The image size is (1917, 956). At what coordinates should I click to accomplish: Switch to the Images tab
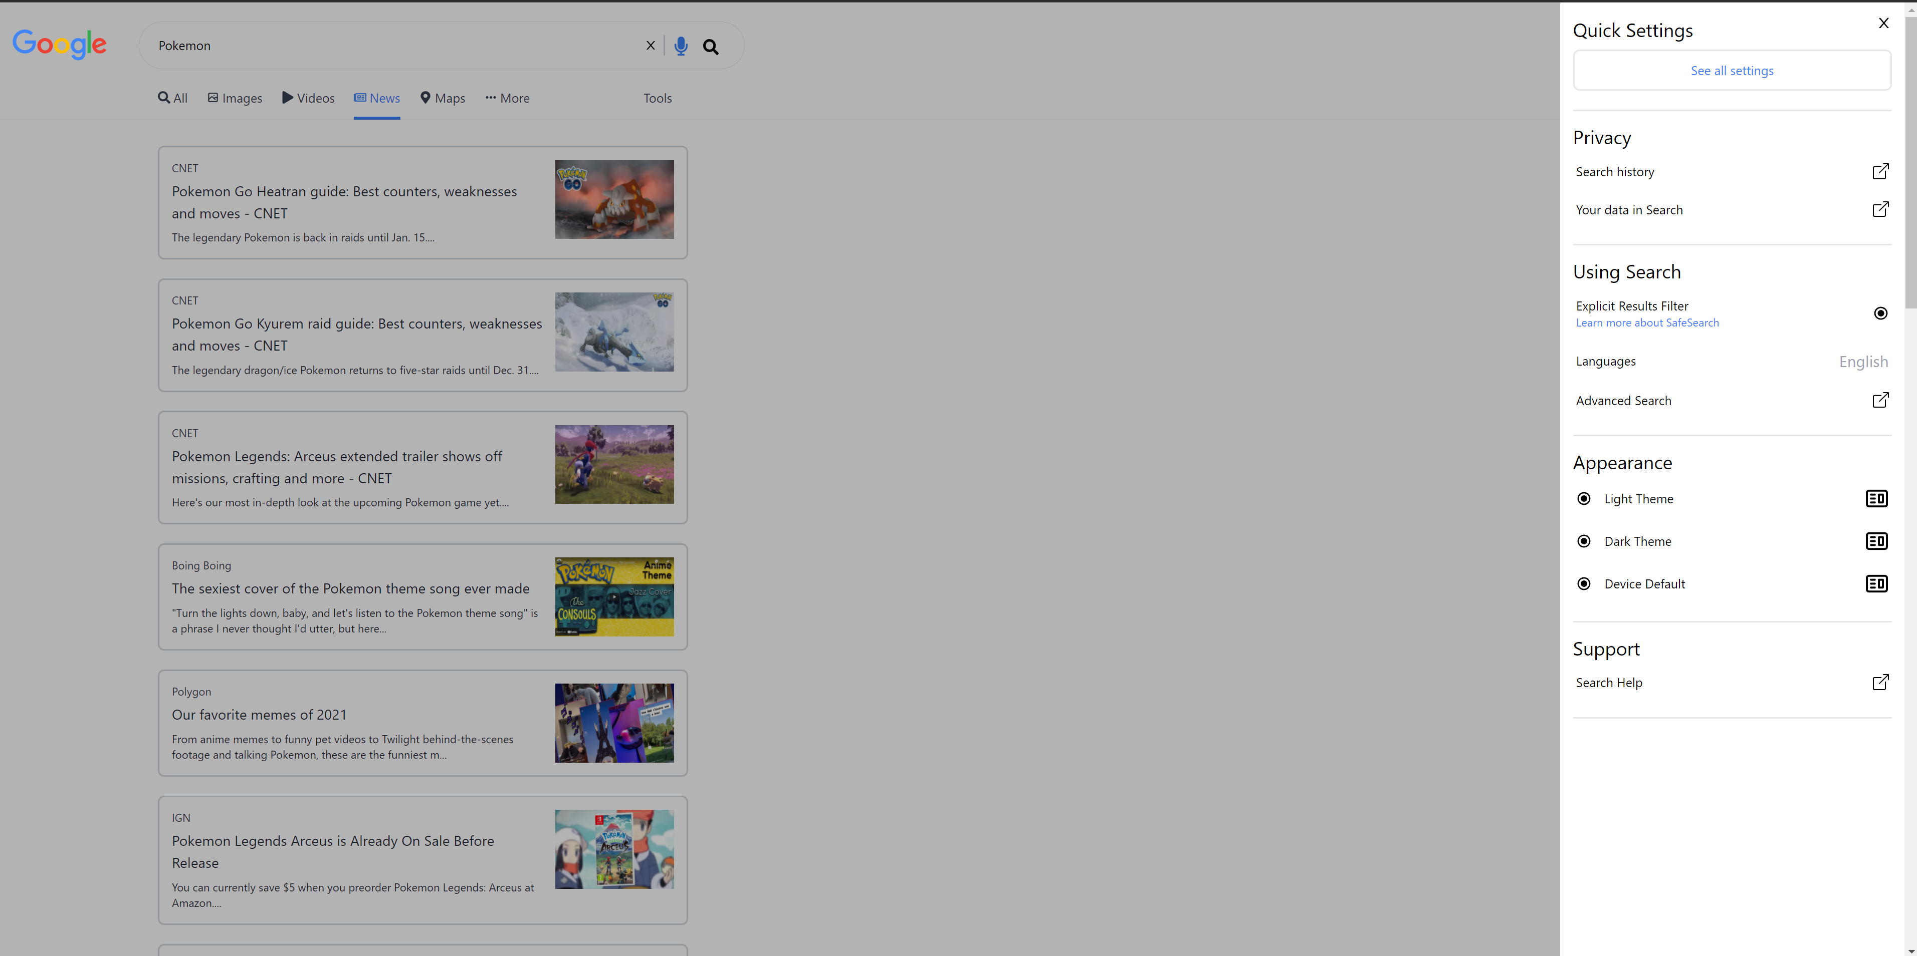click(x=235, y=98)
